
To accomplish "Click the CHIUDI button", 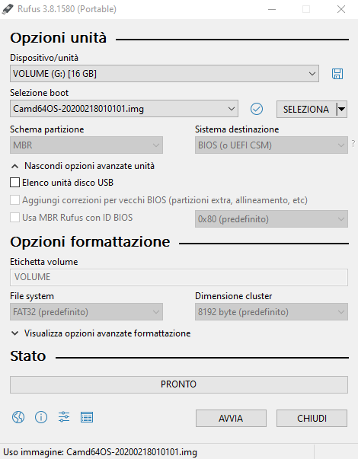I will (312, 419).
